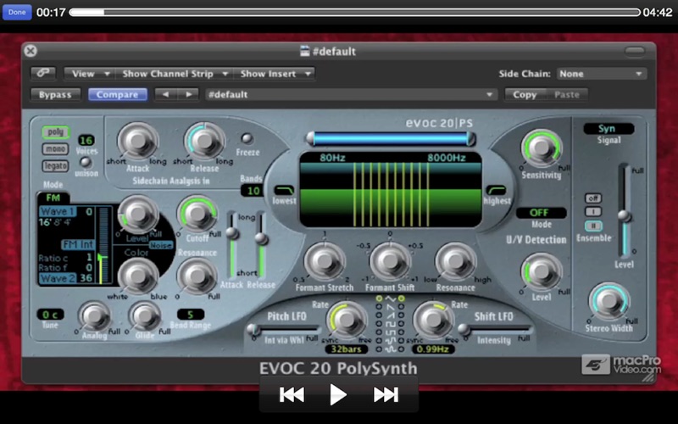Open the View dropdown menu

coord(90,74)
